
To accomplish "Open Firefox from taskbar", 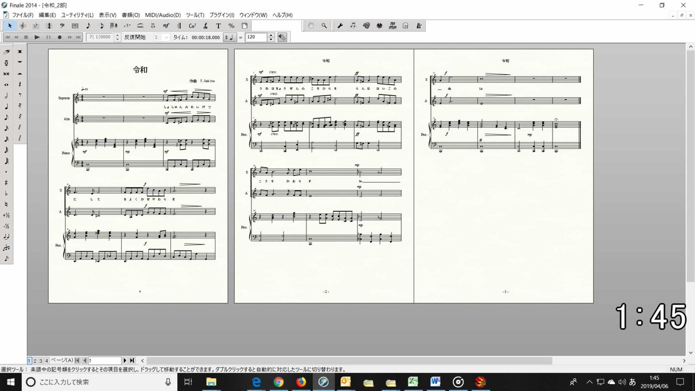I will click(x=300, y=382).
